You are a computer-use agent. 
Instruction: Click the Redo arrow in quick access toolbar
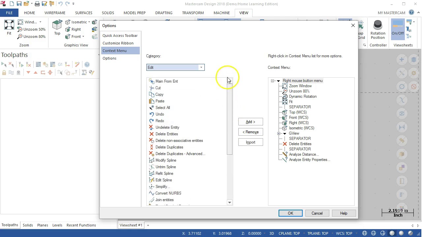[67, 4]
